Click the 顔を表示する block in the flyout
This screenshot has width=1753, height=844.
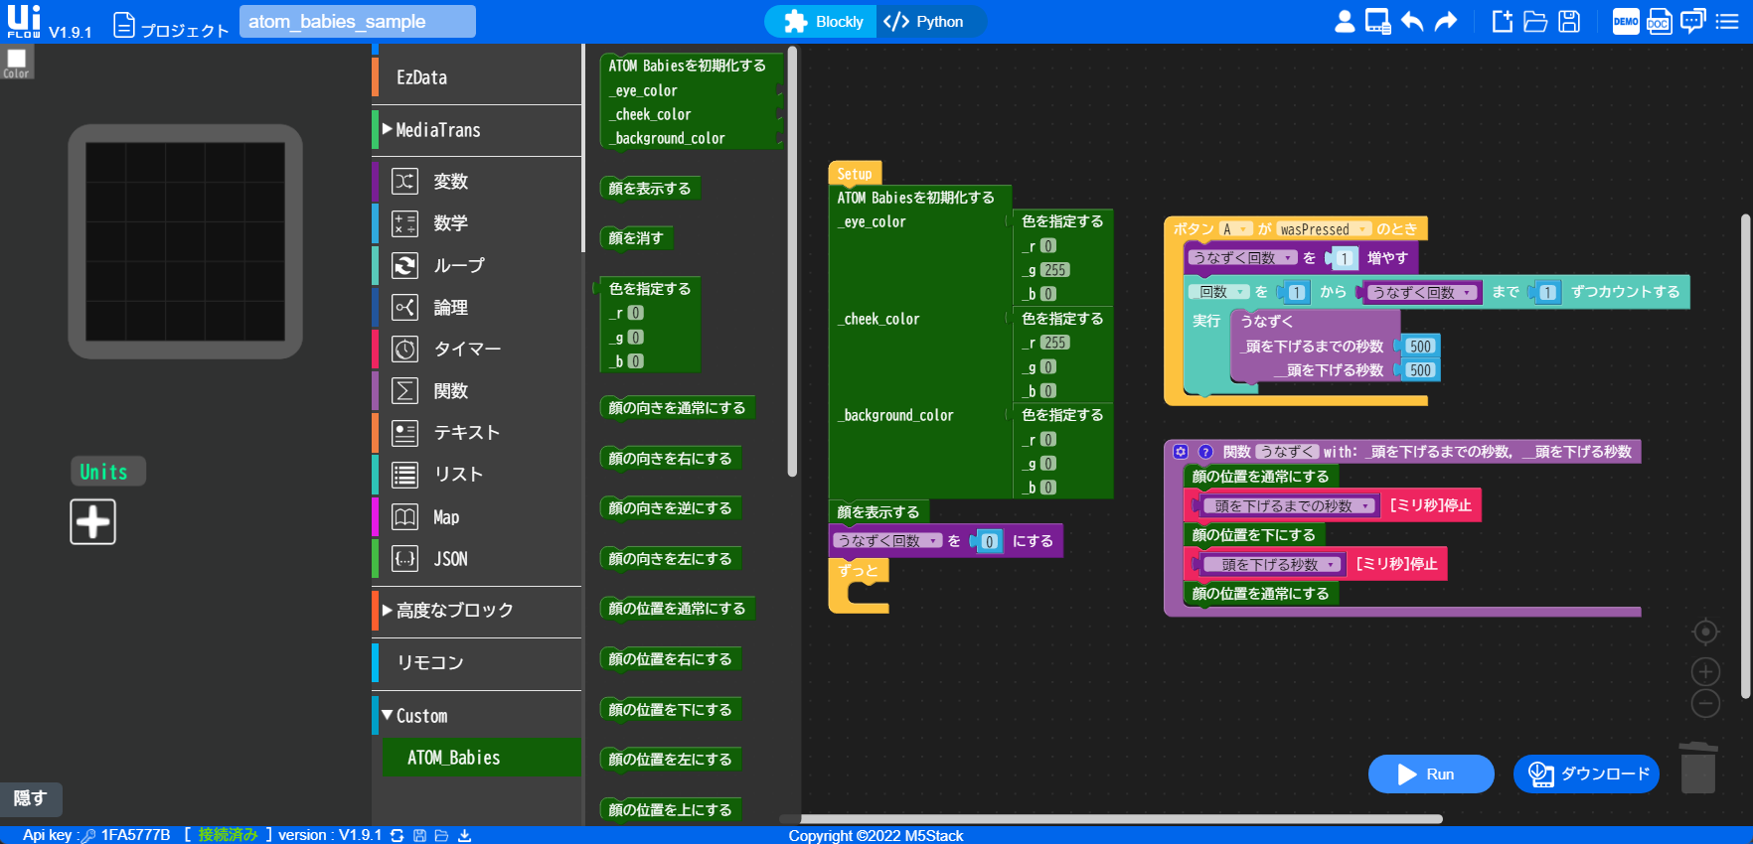[651, 189]
